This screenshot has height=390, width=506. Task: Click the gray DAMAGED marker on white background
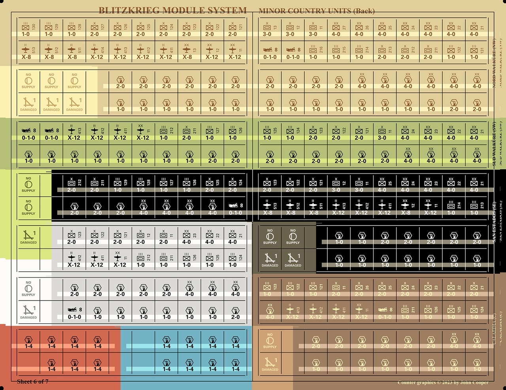(x=28, y=313)
